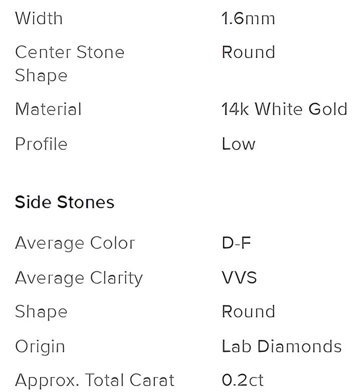Click the Profile label
361x392 pixels.
41,144
